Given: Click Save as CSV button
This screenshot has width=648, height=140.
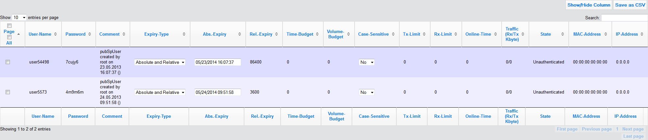Looking at the screenshot, I should (x=630, y=5).
